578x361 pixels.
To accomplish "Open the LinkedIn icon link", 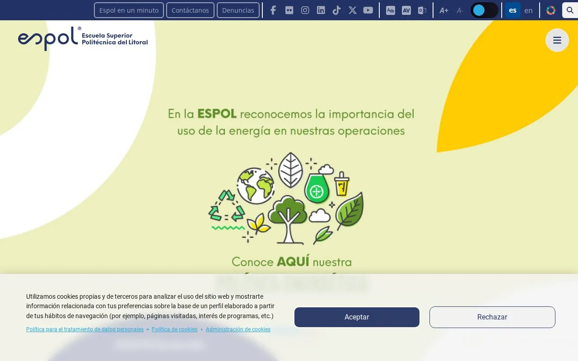I will tap(321, 10).
